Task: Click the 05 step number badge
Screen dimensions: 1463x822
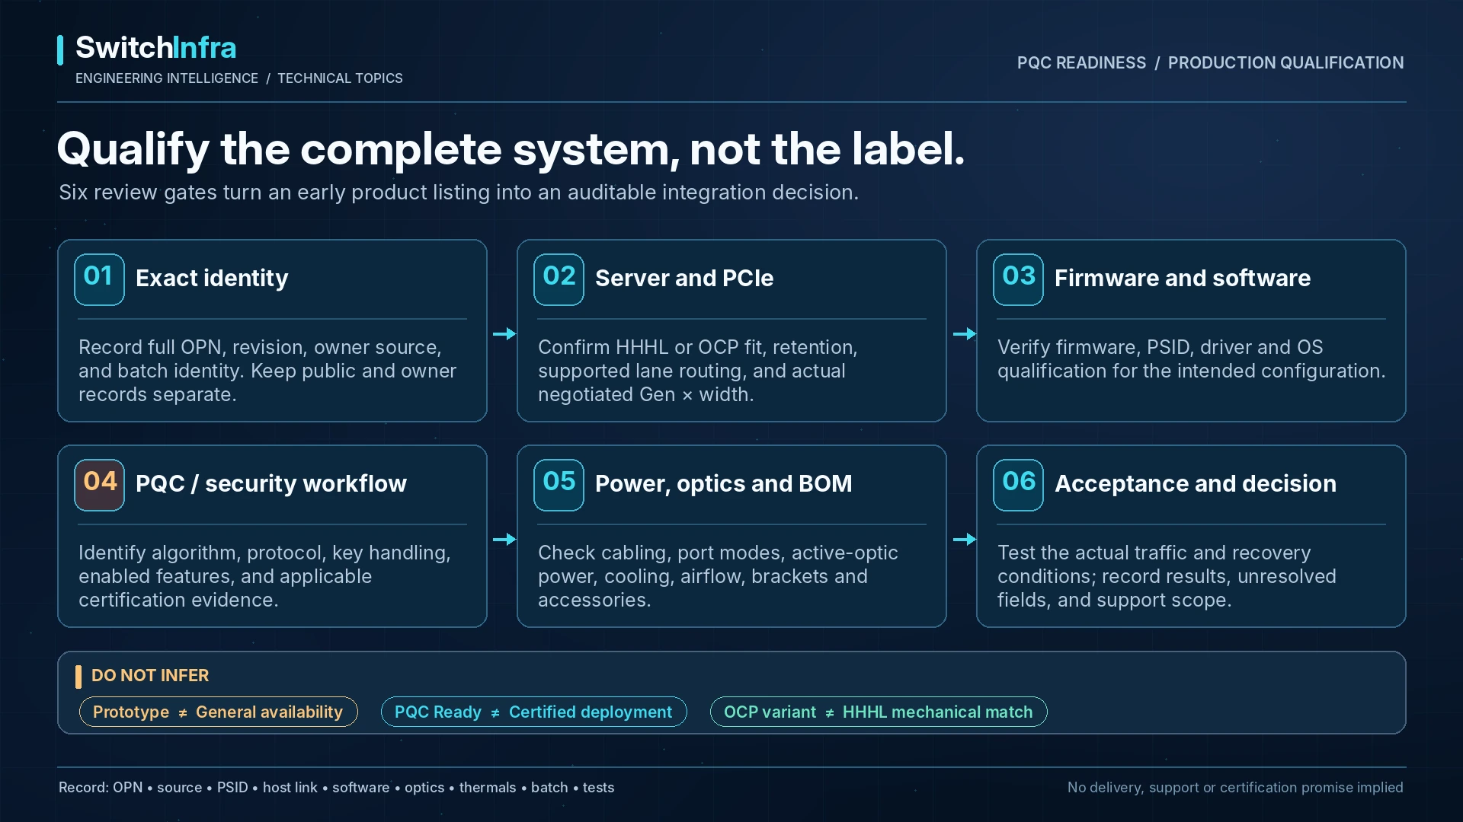Action: coord(559,485)
